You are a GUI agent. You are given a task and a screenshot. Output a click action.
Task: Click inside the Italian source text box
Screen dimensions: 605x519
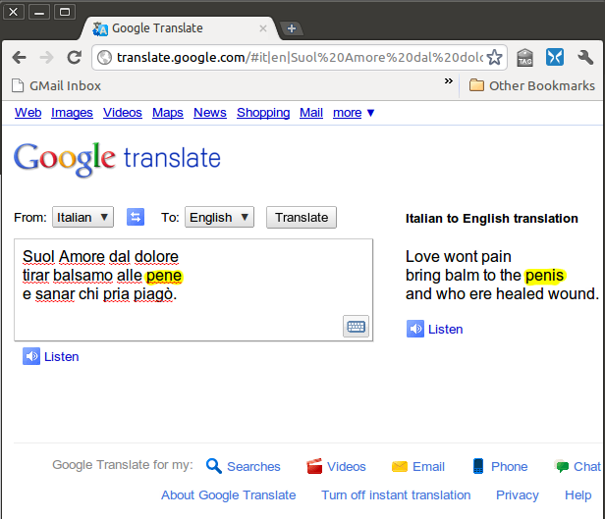(x=193, y=289)
